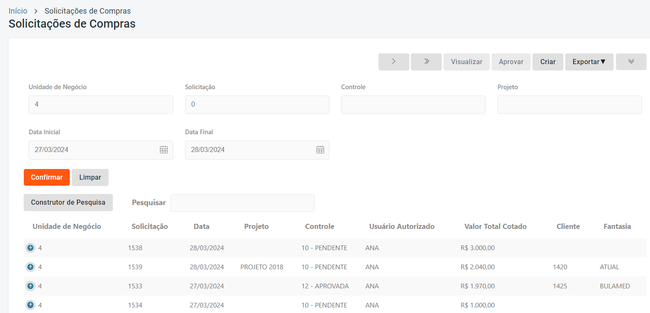Open calendar picker for Data Inicial
This screenshot has height=313, width=650.
[164, 149]
